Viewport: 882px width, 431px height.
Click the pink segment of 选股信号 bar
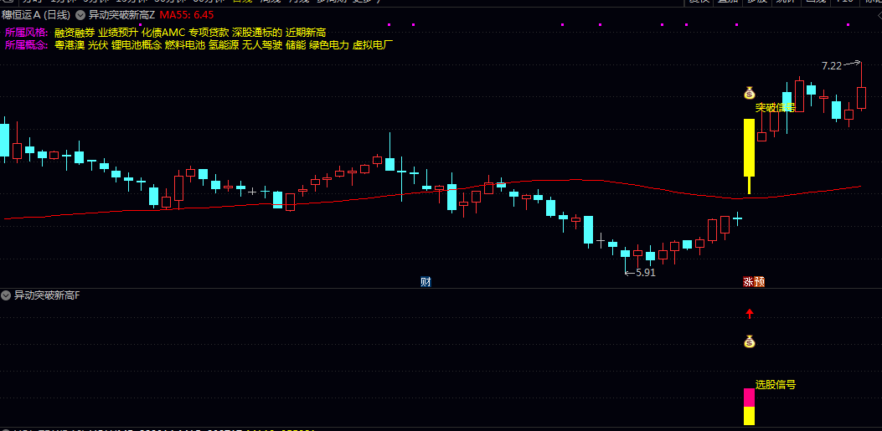click(x=750, y=398)
